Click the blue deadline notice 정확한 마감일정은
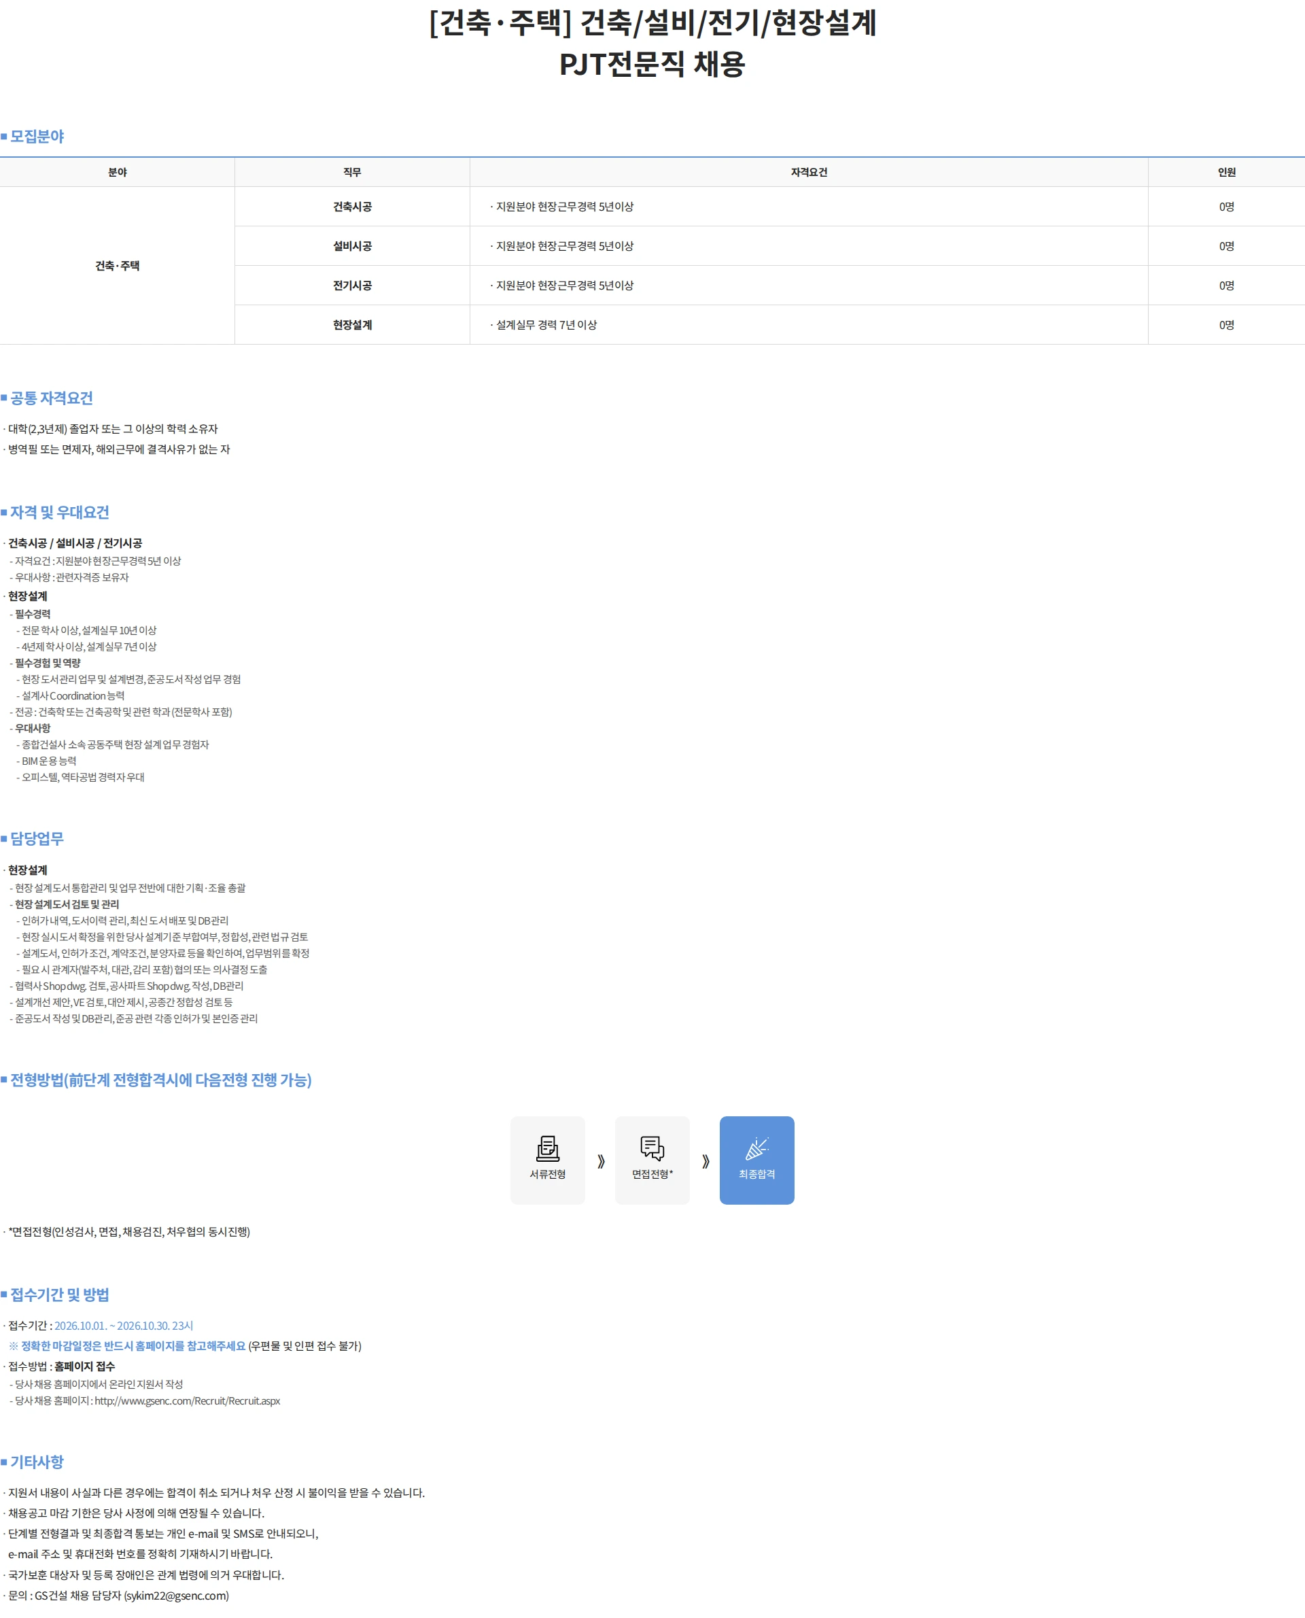 pos(133,1346)
